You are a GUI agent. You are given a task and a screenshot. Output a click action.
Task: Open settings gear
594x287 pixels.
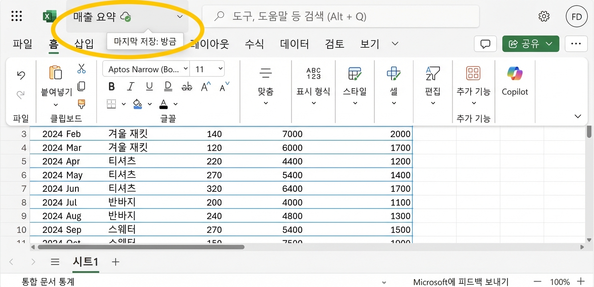click(x=544, y=16)
